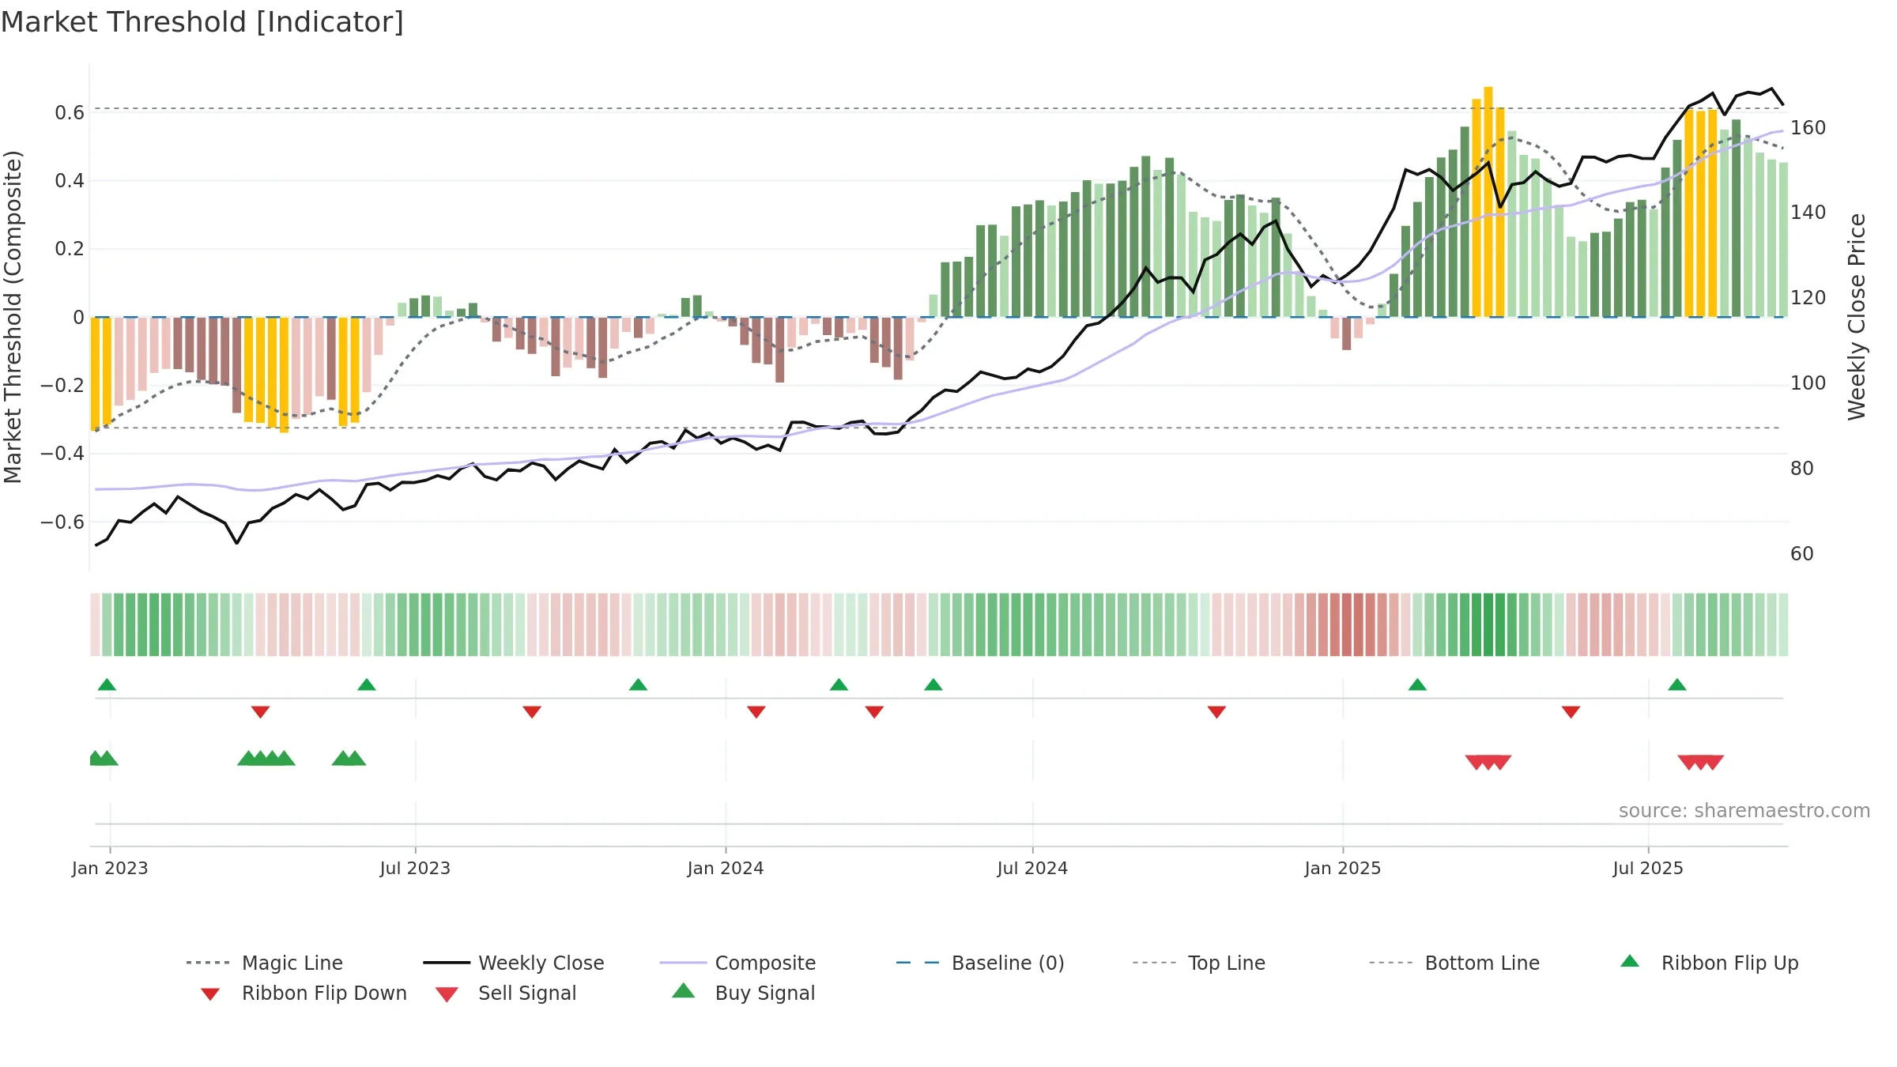Screen dimensions: 1897x1067
Task: Click the 120 tick on the price axis
Action: 1808,298
